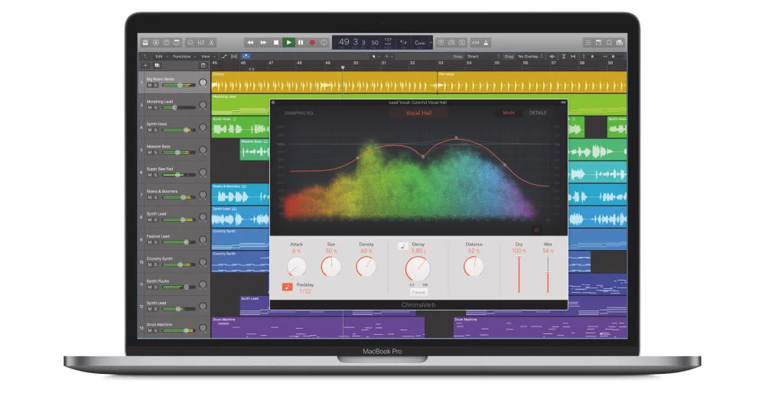The width and height of the screenshot is (765, 393).
Task: Open the Edit menu in tracks area
Action: pyautogui.click(x=160, y=57)
